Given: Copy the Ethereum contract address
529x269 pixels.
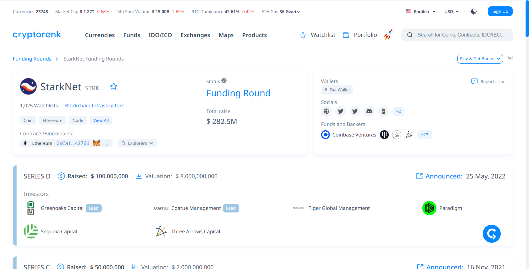Looking at the screenshot, I should pos(107,143).
